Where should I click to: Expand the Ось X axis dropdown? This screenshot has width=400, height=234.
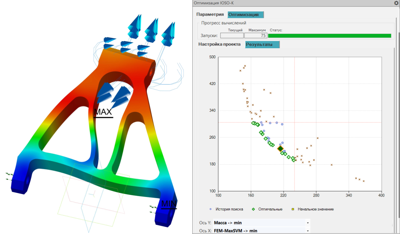pyautogui.click(x=308, y=231)
